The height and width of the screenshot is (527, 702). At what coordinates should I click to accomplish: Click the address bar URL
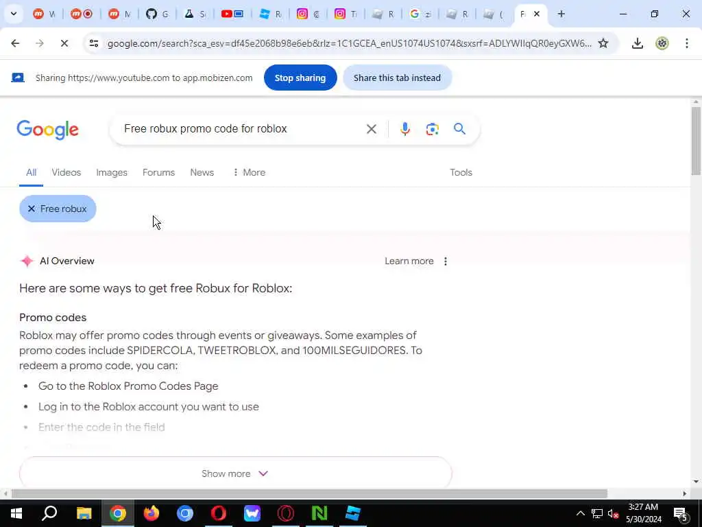coord(349,43)
